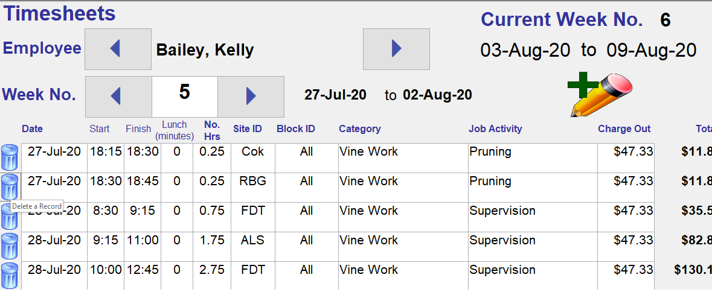Viewport: 712px width, 292px height.
Task: Select Job Activity cell in RBG row
Action: click(531, 182)
